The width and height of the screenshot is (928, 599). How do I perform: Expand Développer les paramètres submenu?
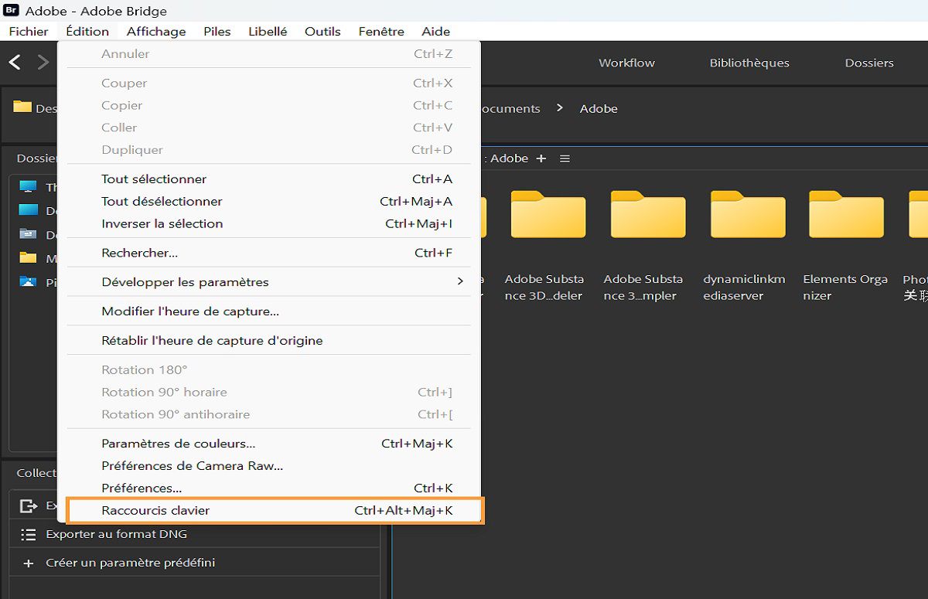tap(269, 282)
